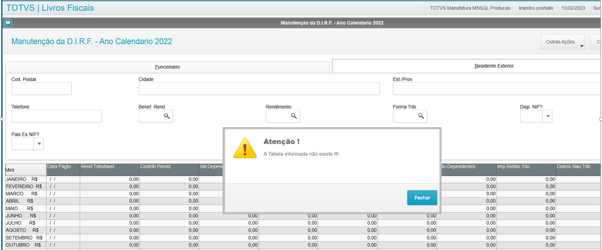Click the Cidade input field

259,89
